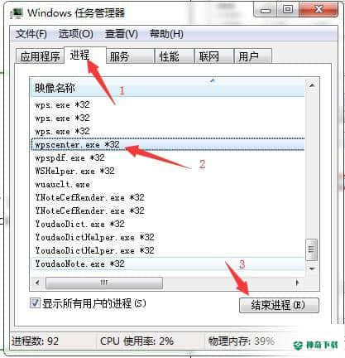Click the vertical scrollbar thumb
This screenshot has height=358, width=345.
(x=312, y=249)
